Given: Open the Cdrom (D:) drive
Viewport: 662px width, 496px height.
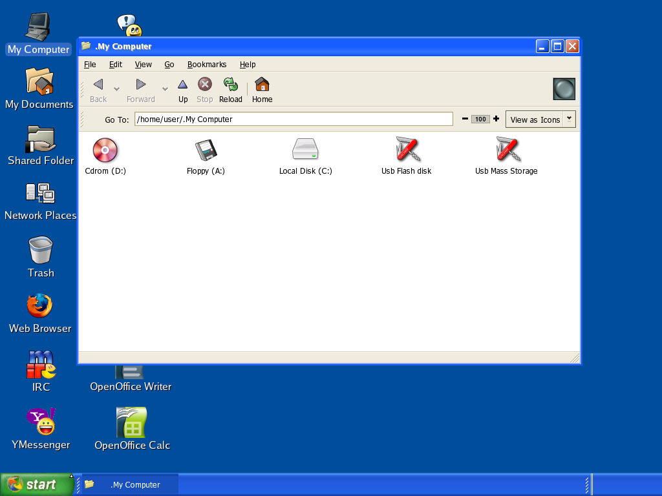Looking at the screenshot, I should tap(104, 150).
